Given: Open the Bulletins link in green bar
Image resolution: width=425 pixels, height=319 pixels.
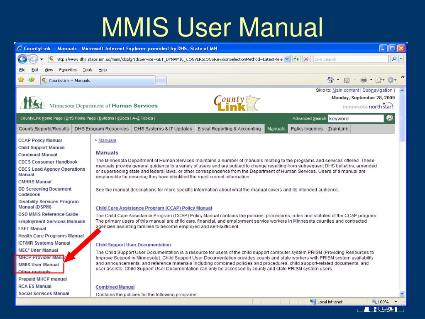Looking at the screenshot, I should click(x=106, y=118).
